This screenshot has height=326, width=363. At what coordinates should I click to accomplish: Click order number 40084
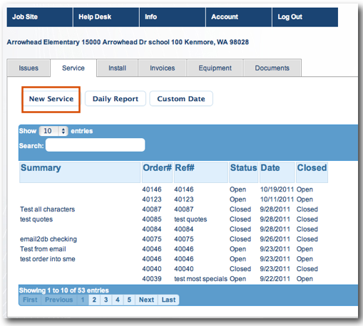[x=152, y=229]
